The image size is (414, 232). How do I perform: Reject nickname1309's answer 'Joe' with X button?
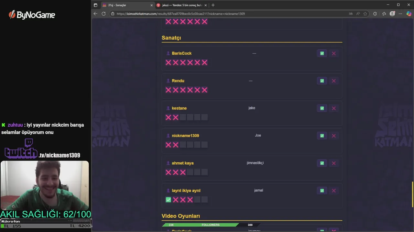tap(334, 136)
